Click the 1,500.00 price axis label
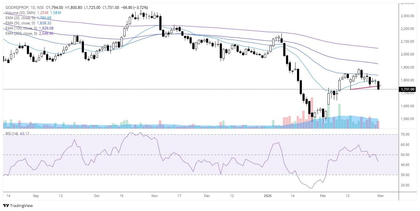Screen dimensions: 420x211 tap(408, 119)
